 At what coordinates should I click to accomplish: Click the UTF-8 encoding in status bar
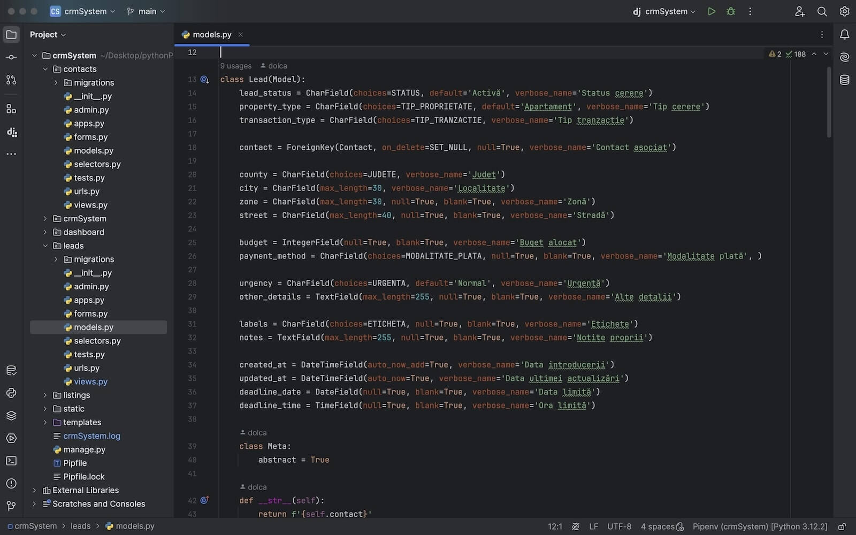(619, 526)
